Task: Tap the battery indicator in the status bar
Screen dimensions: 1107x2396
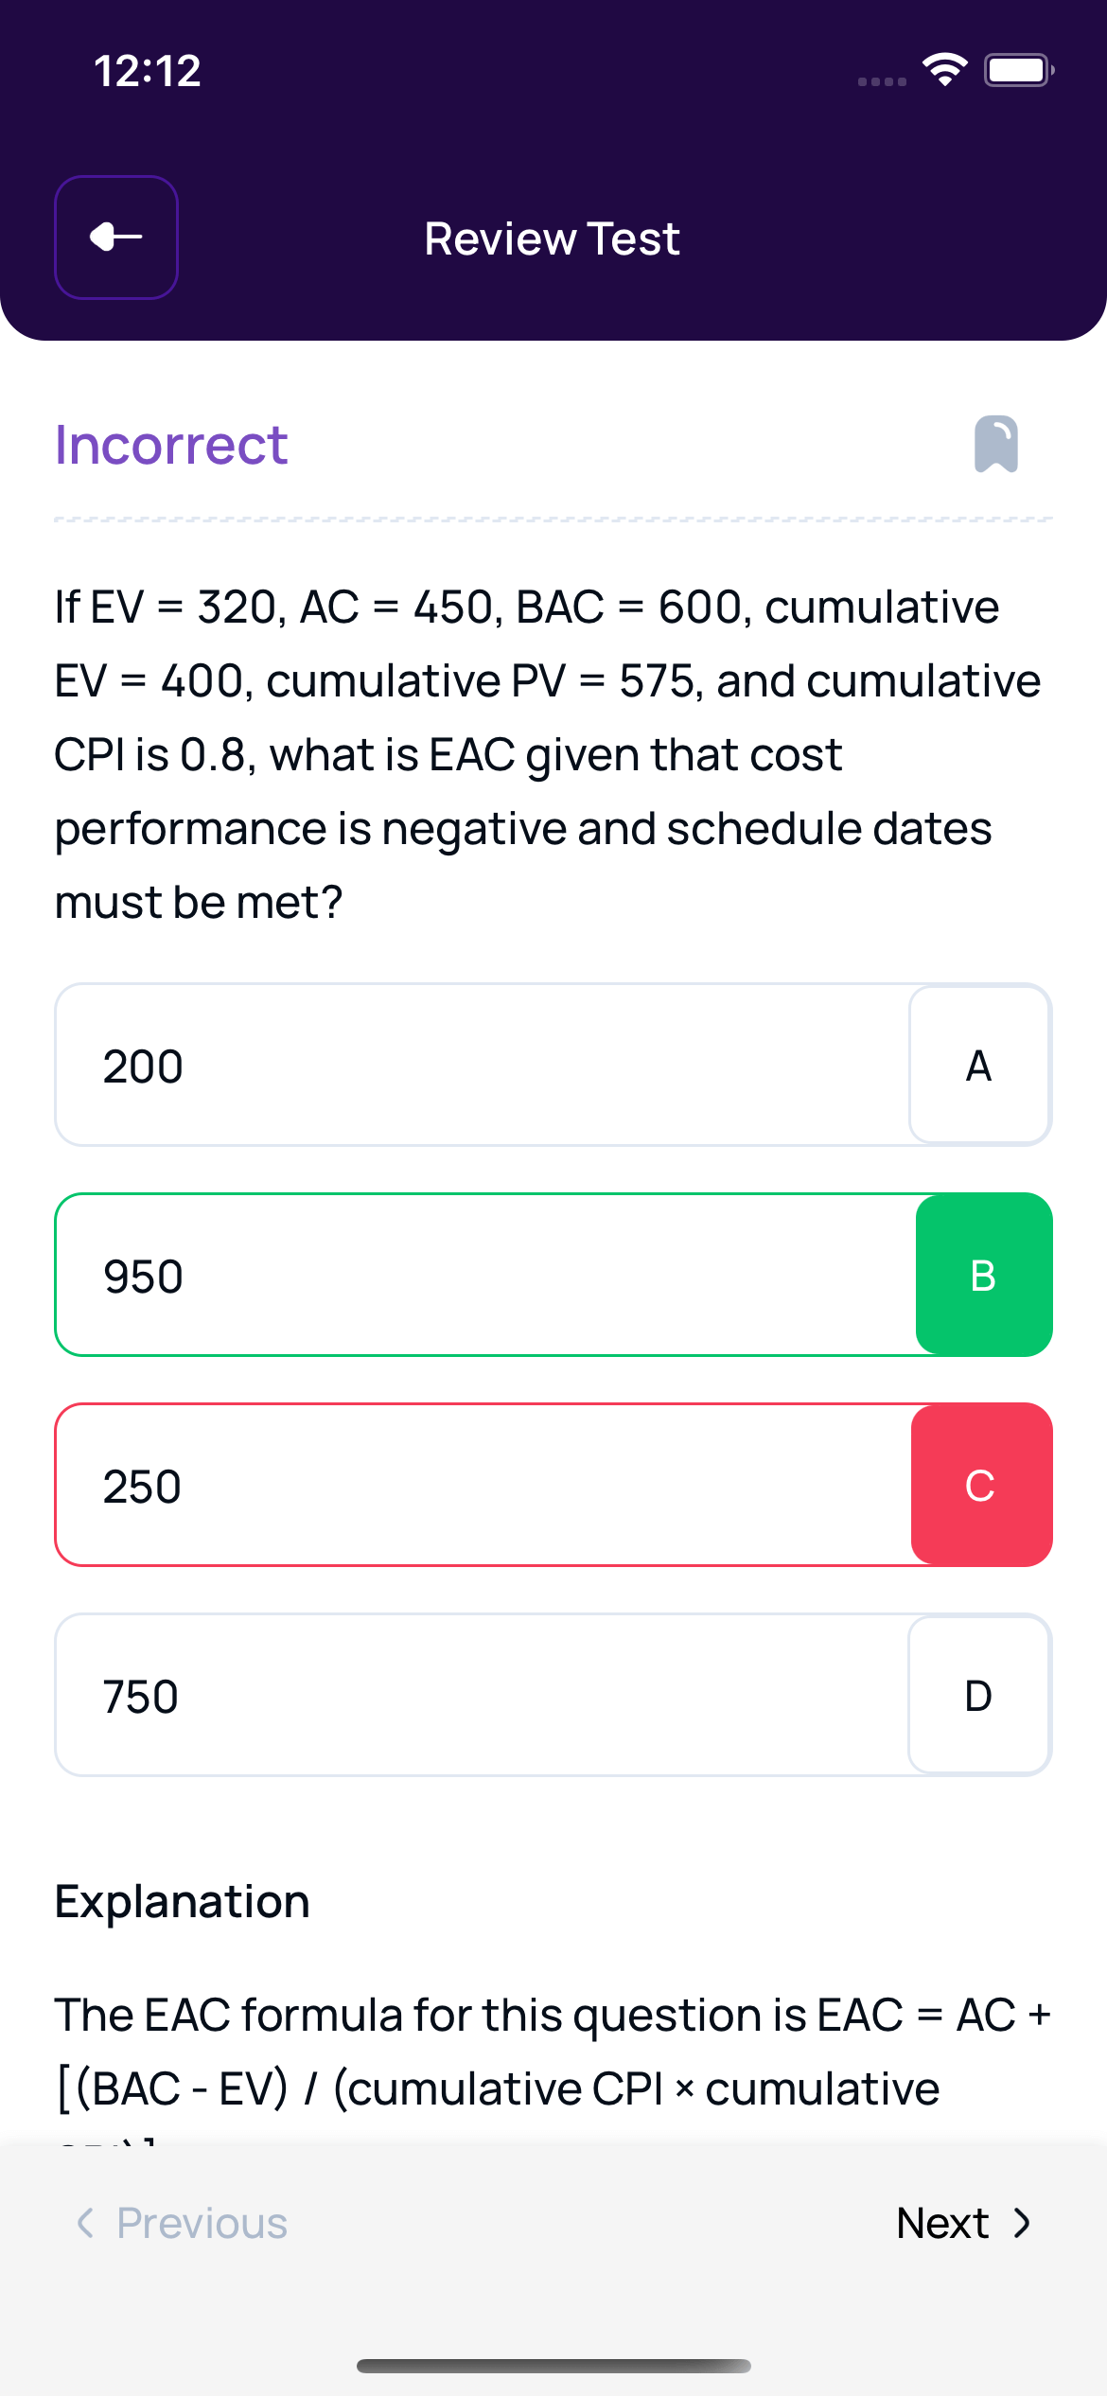Action: coord(1015,69)
